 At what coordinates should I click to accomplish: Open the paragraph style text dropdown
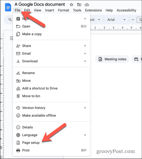click(95, 20)
